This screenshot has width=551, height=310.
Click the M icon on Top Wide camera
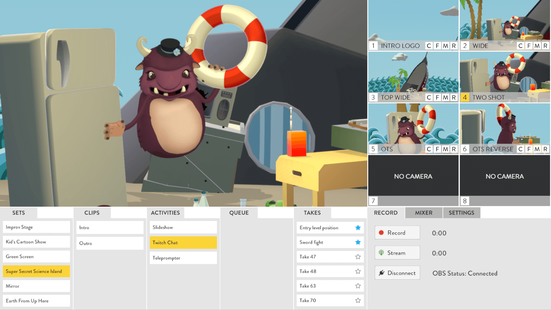click(446, 98)
